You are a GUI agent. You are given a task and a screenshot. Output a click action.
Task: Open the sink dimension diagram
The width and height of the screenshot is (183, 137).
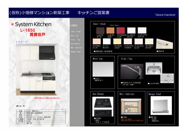click(167, 78)
